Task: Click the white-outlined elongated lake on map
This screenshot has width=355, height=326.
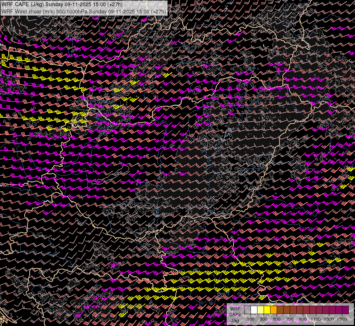Action: click(111, 176)
